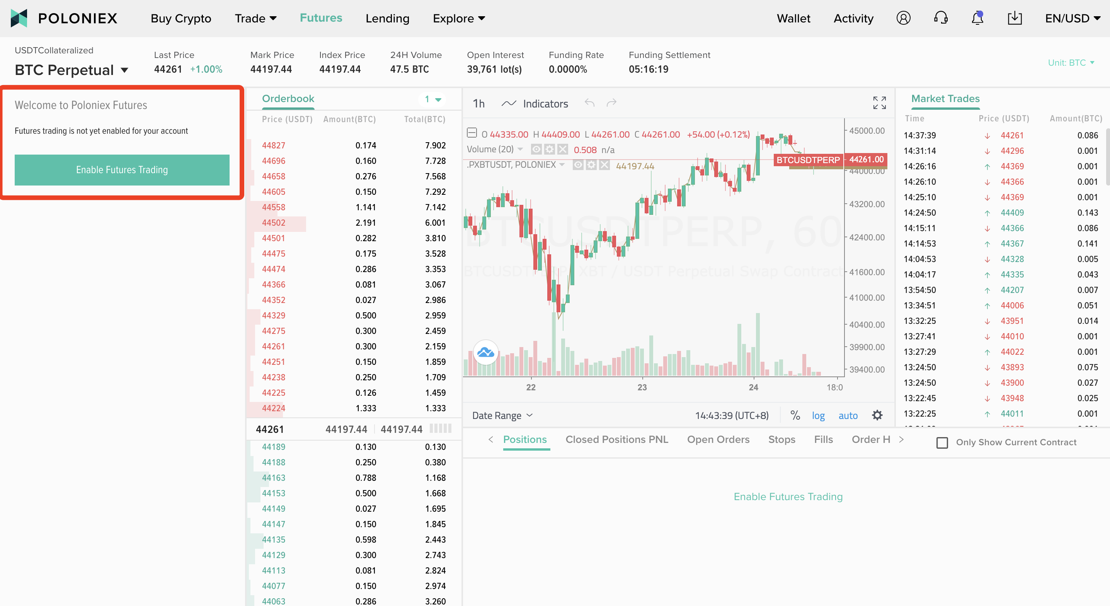1110x606 pixels.
Task: Click the Indicators button
Action: (x=545, y=104)
